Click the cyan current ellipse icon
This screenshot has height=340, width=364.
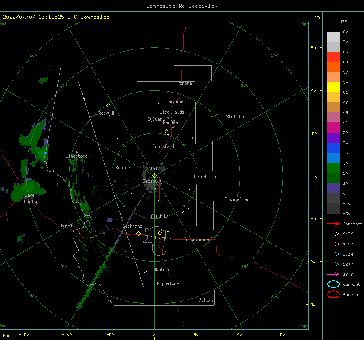333,284
